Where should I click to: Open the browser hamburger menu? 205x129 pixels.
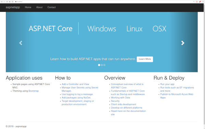coord(203,2)
